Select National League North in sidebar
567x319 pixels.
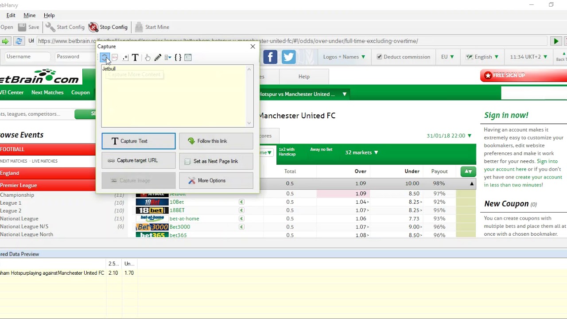[x=27, y=234]
